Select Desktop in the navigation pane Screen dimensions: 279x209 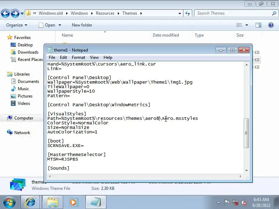[25, 45]
